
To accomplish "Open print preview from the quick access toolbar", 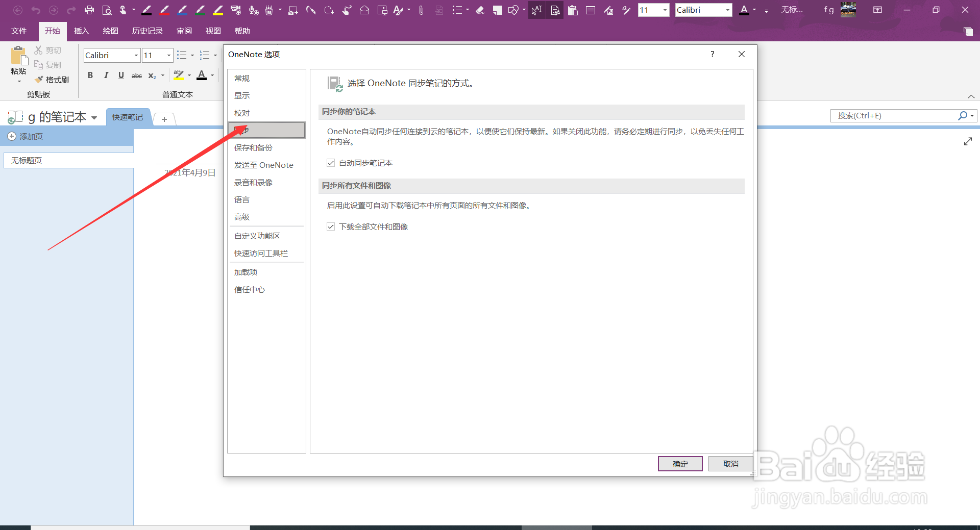I will point(107,10).
